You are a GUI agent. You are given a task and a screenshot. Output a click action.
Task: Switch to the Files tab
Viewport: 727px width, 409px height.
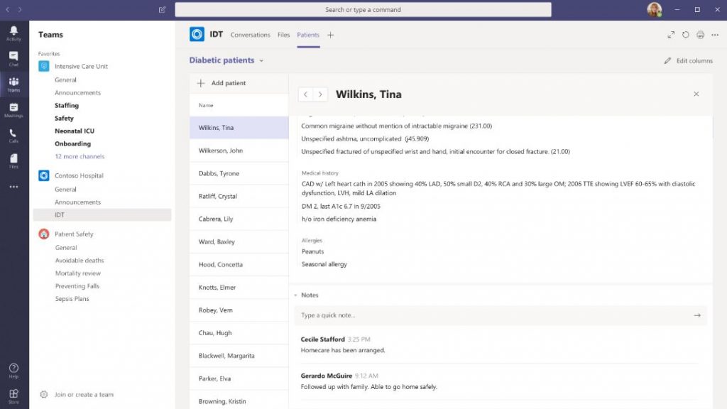point(283,35)
